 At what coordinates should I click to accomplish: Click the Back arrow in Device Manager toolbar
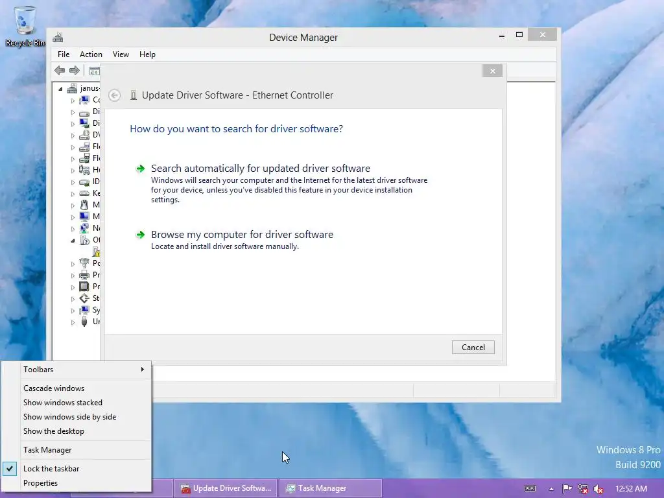click(60, 70)
